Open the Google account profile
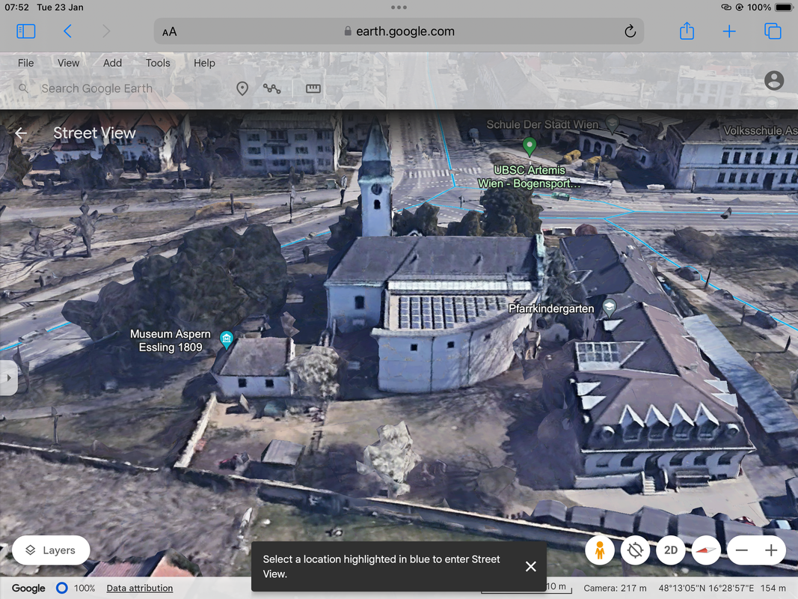This screenshot has width=798, height=599. [773, 80]
